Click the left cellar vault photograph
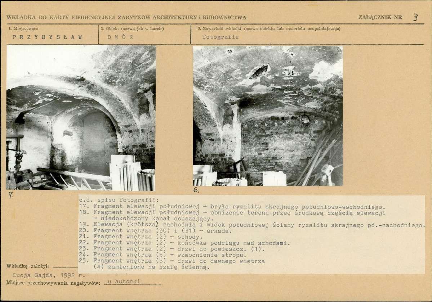 click(x=81, y=118)
